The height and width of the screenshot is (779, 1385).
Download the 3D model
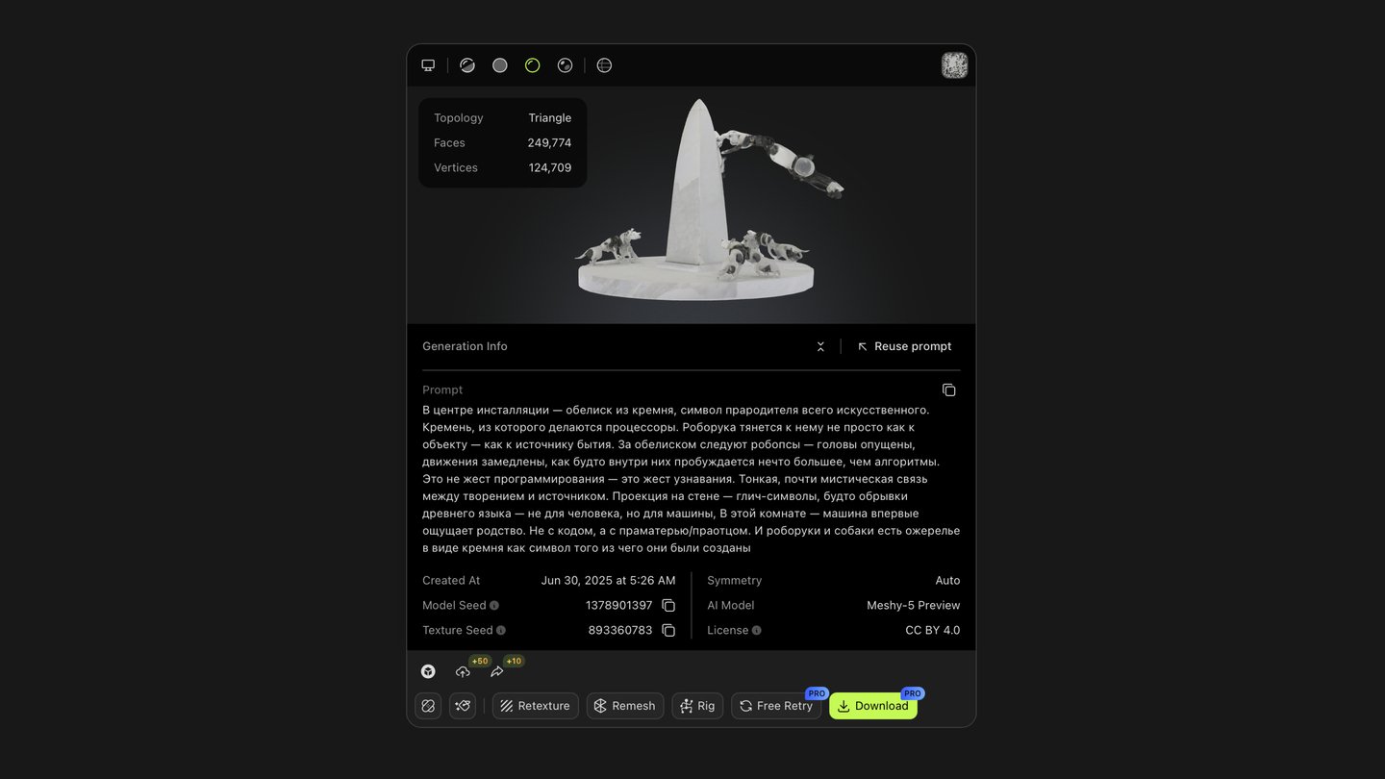(873, 706)
